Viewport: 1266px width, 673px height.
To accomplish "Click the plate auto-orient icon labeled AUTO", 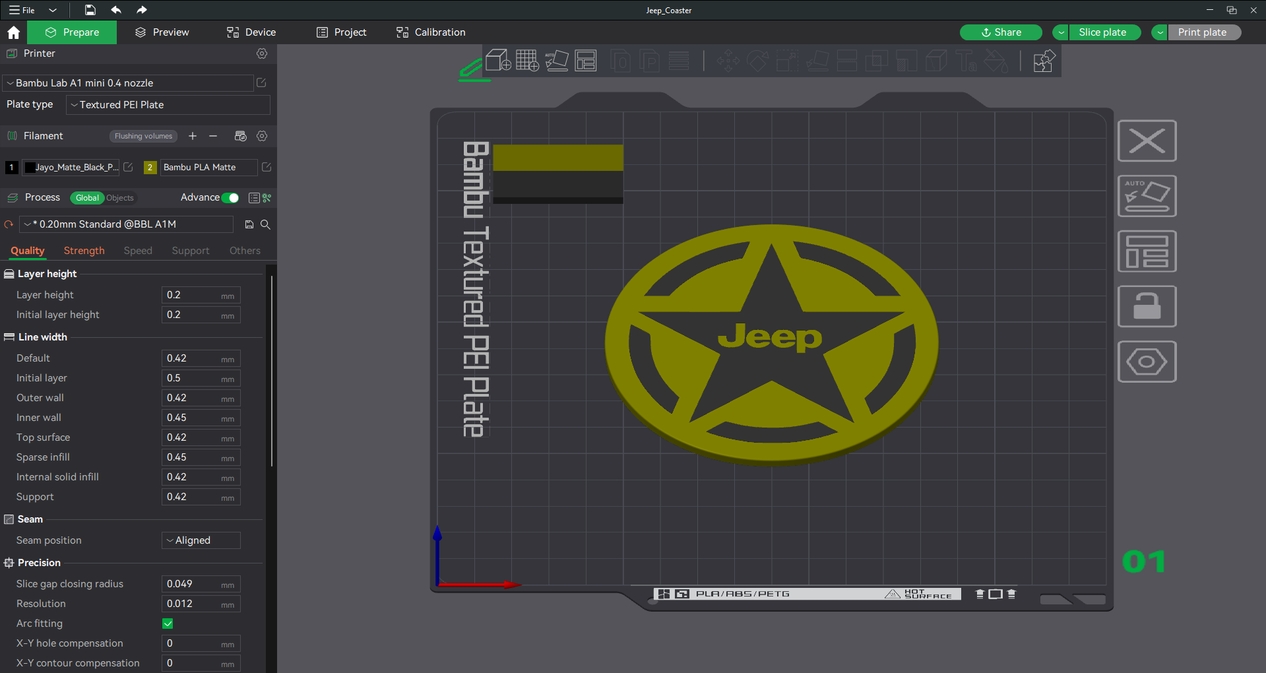I will pyautogui.click(x=1147, y=196).
